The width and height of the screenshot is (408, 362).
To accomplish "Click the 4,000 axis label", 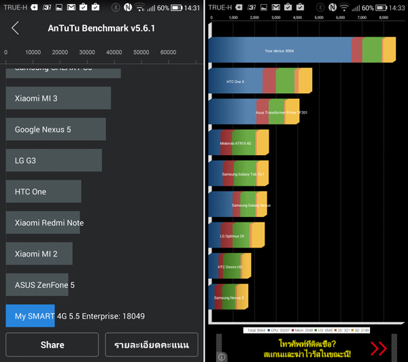I will click(297, 18).
